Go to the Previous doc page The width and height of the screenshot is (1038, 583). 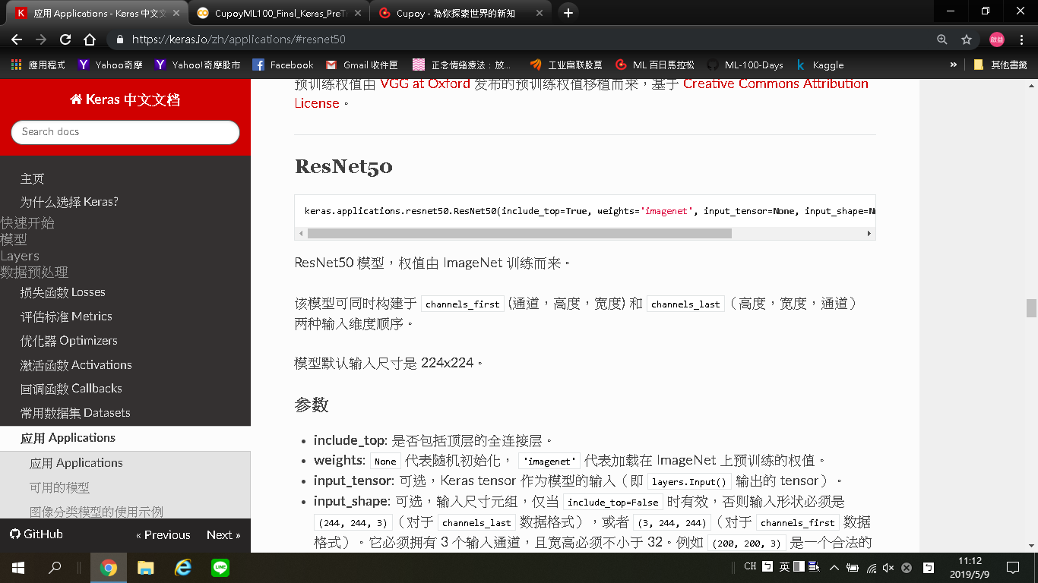point(163,535)
